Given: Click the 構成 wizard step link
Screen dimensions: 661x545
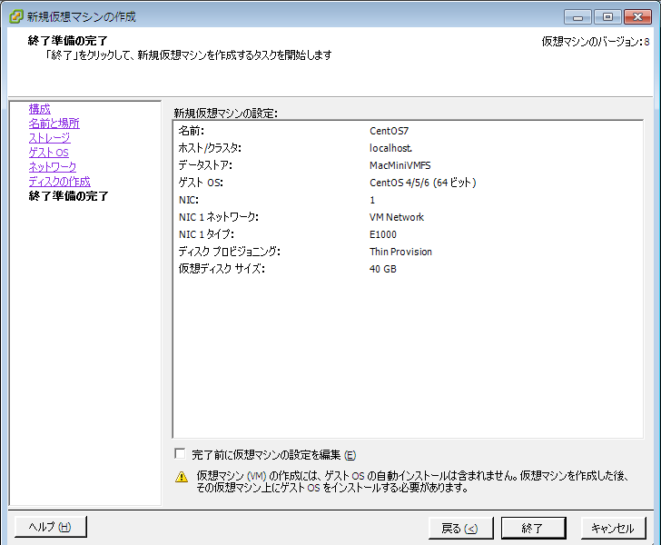Looking at the screenshot, I should [40, 109].
